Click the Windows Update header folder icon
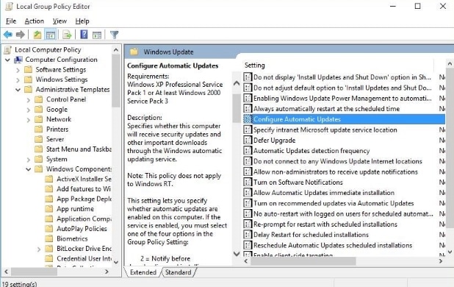 (134, 52)
